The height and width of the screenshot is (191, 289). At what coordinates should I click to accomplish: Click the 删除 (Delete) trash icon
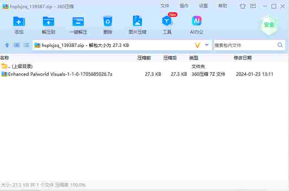pos(108,21)
